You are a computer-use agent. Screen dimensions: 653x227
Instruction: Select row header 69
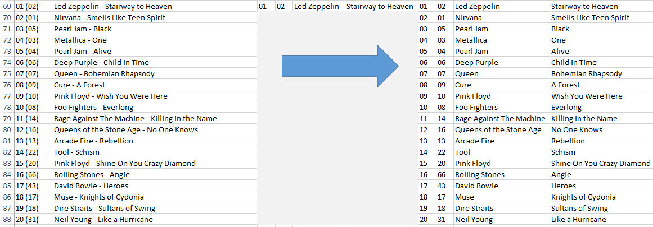(x=7, y=7)
